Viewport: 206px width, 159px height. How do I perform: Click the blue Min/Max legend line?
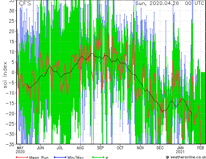pos(60,157)
